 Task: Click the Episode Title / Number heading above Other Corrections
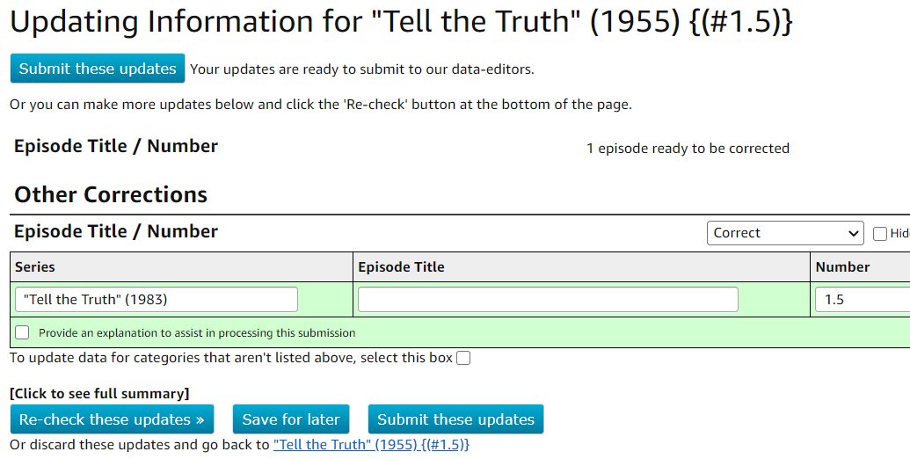pyautogui.click(x=116, y=146)
